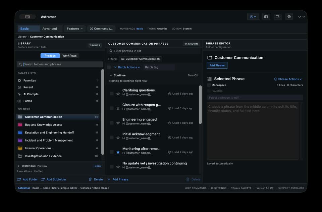The width and height of the screenshot is (322, 212).
Task: Favorite the Initial acknowledgment phrase star
Action: [x=118, y=138]
